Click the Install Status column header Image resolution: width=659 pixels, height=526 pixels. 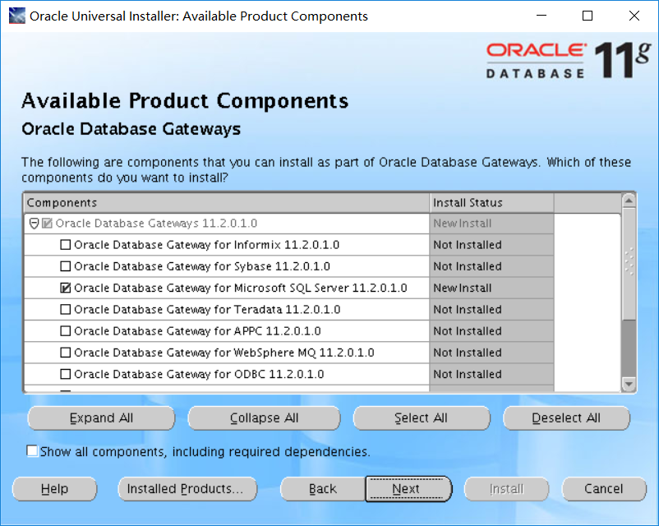[491, 203]
